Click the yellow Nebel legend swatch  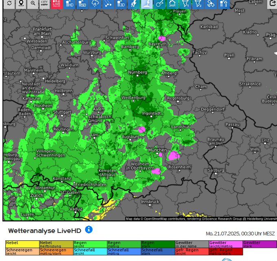[22, 244]
